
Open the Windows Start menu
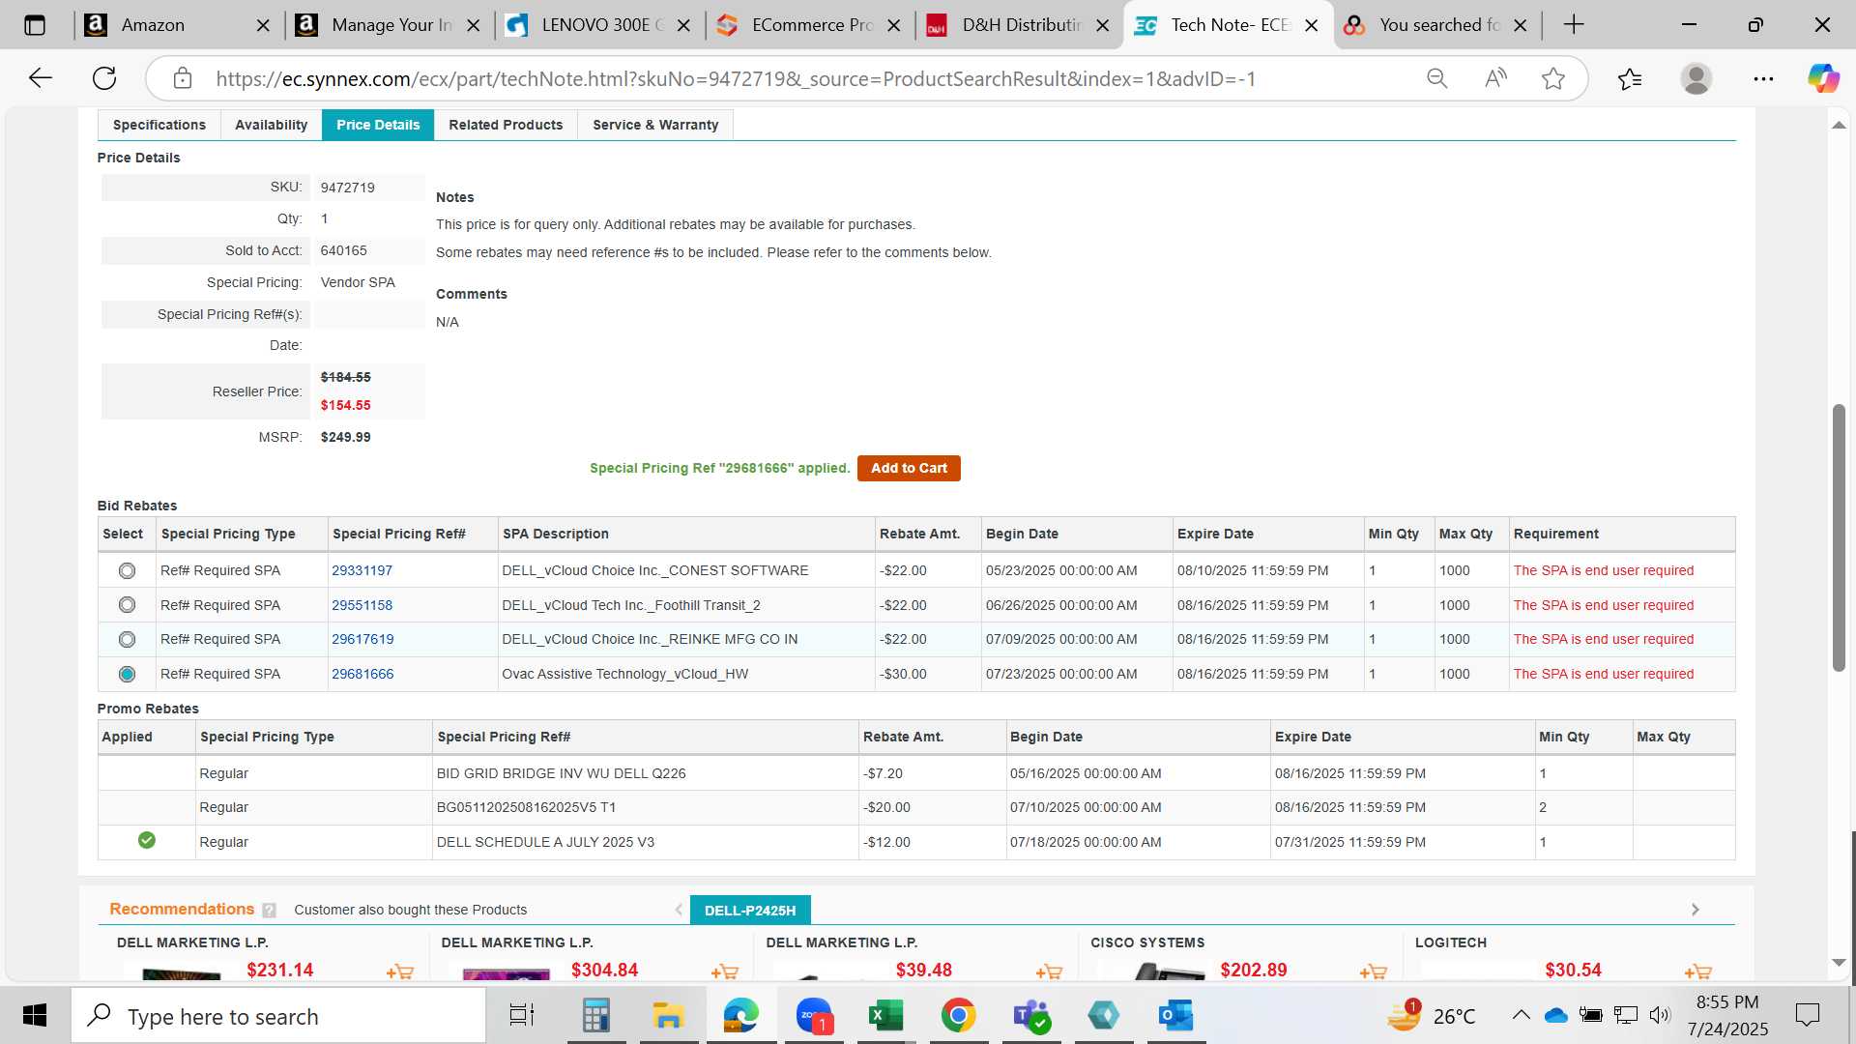(x=35, y=1015)
